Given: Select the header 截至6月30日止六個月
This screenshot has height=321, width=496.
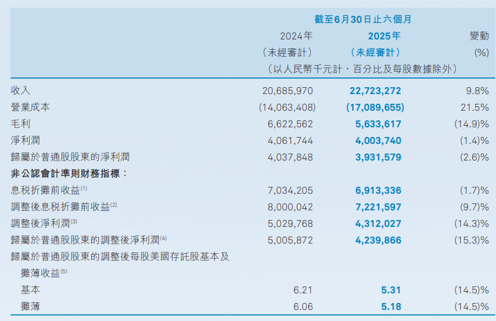Looking at the screenshot, I should [x=363, y=19].
